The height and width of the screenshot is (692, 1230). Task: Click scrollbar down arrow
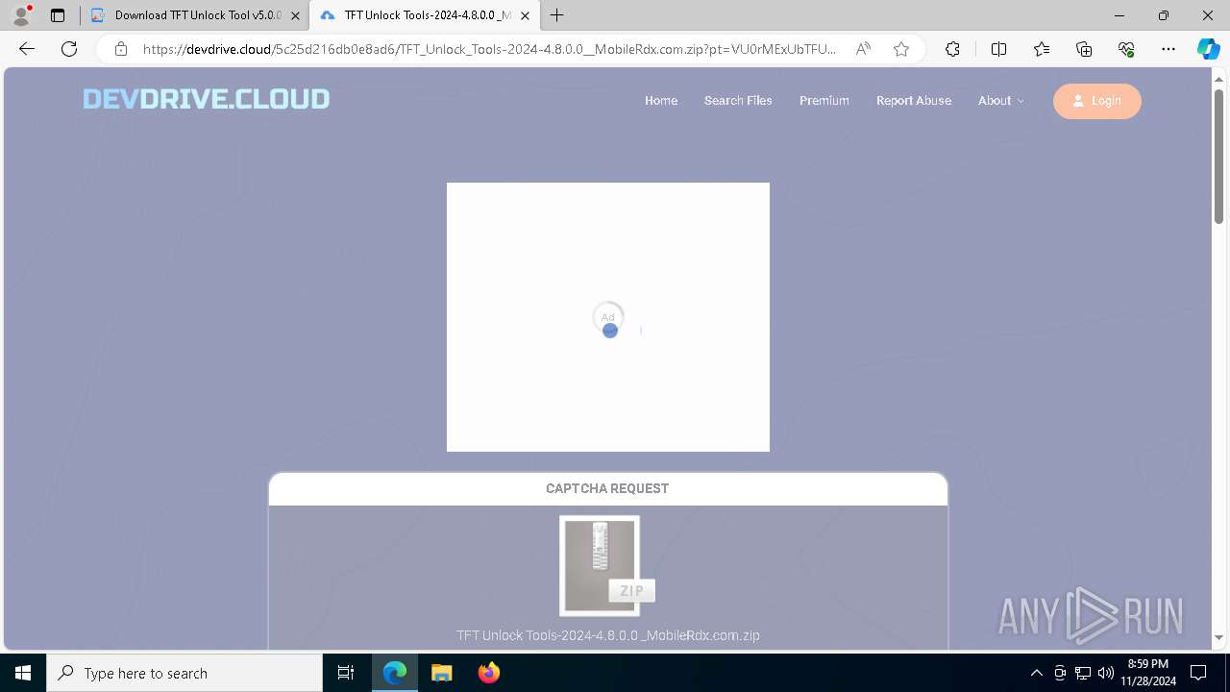pyautogui.click(x=1218, y=637)
